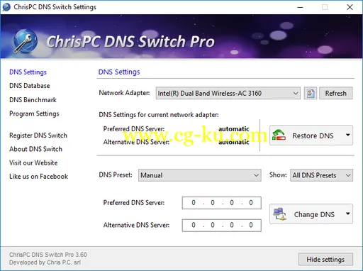Click the Refresh button
The image size is (363, 271).
pos(336,93)
